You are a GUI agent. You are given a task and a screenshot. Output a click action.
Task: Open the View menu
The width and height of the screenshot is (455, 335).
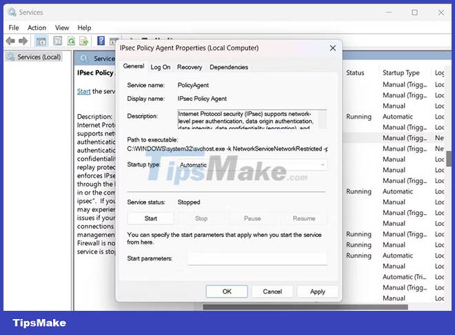click(62, 28)
